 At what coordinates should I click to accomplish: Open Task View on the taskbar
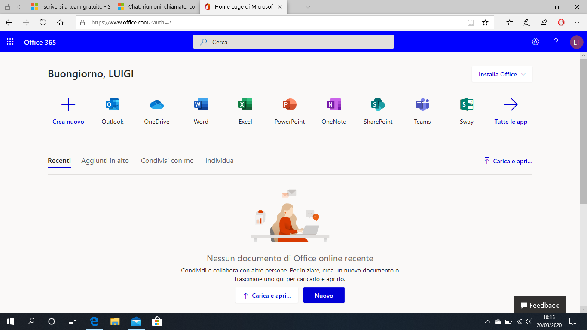point(72,321)
